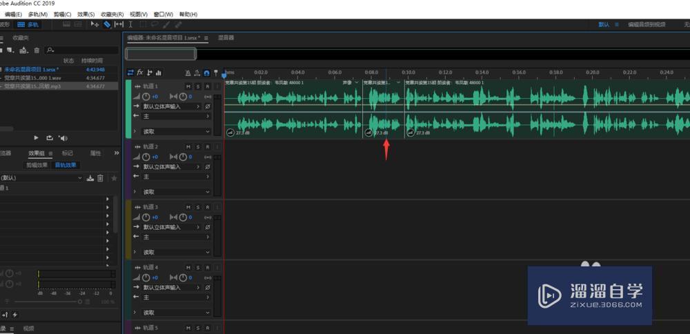Select the Move tool in the toolbar
Image resolution: width=690 pixels, height=334 pixels.
95,25
